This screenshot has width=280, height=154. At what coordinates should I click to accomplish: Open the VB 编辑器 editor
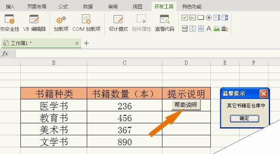(x=34, y=23)
